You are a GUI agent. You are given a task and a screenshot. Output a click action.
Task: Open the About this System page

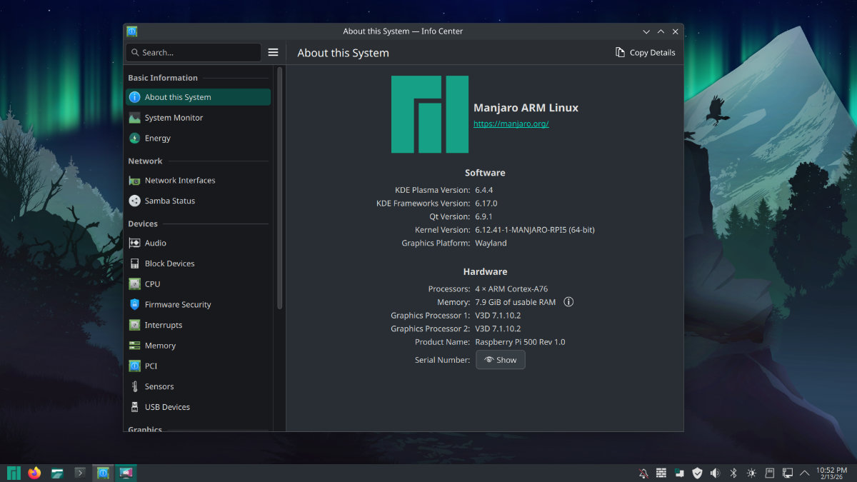point(198,97)
